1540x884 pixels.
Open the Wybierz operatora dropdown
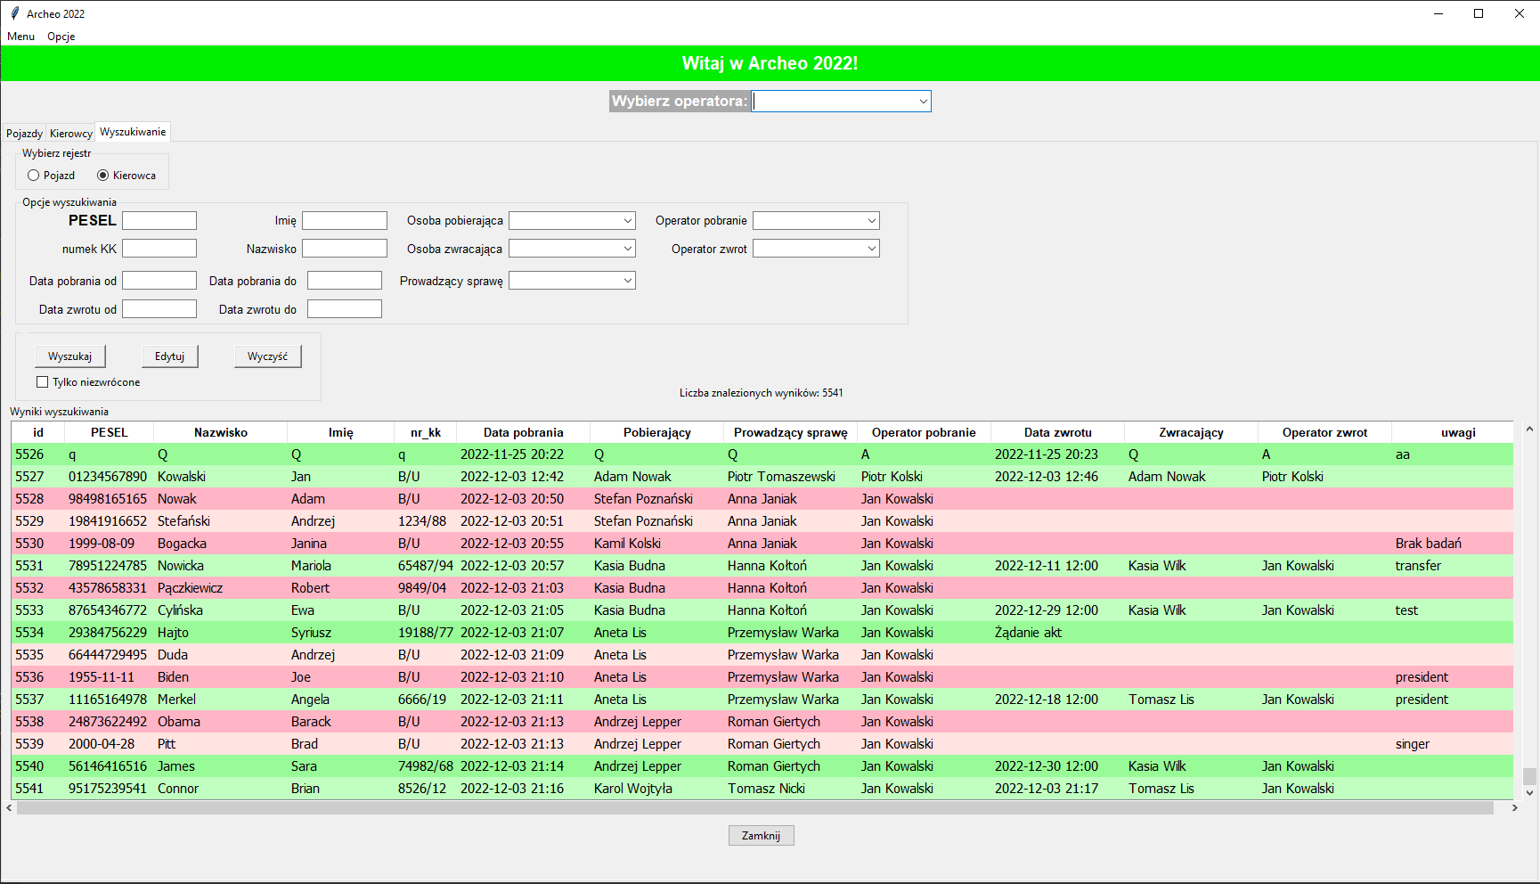(x=923, y=102)
